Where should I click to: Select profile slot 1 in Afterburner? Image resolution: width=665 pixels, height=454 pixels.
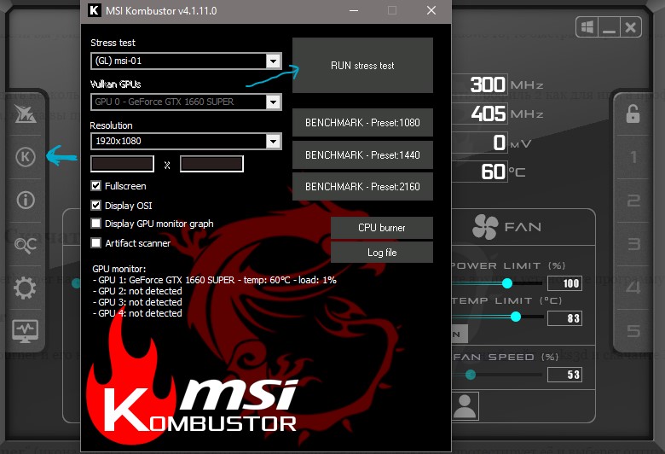tap(633, 157)
